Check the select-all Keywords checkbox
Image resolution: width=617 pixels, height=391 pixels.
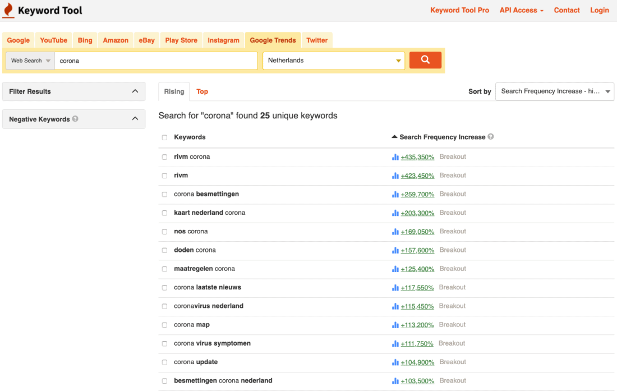pyautogui.click(x=164, y=137)
